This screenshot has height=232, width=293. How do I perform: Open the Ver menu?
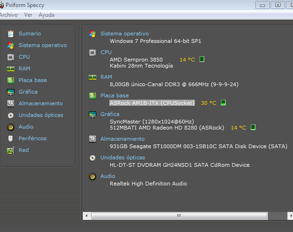(x=28, y=15)
